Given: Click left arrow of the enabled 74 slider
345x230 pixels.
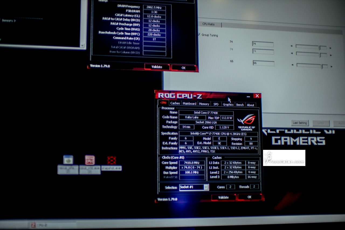Looking at the screenshot, I should (x=291, y=46).
